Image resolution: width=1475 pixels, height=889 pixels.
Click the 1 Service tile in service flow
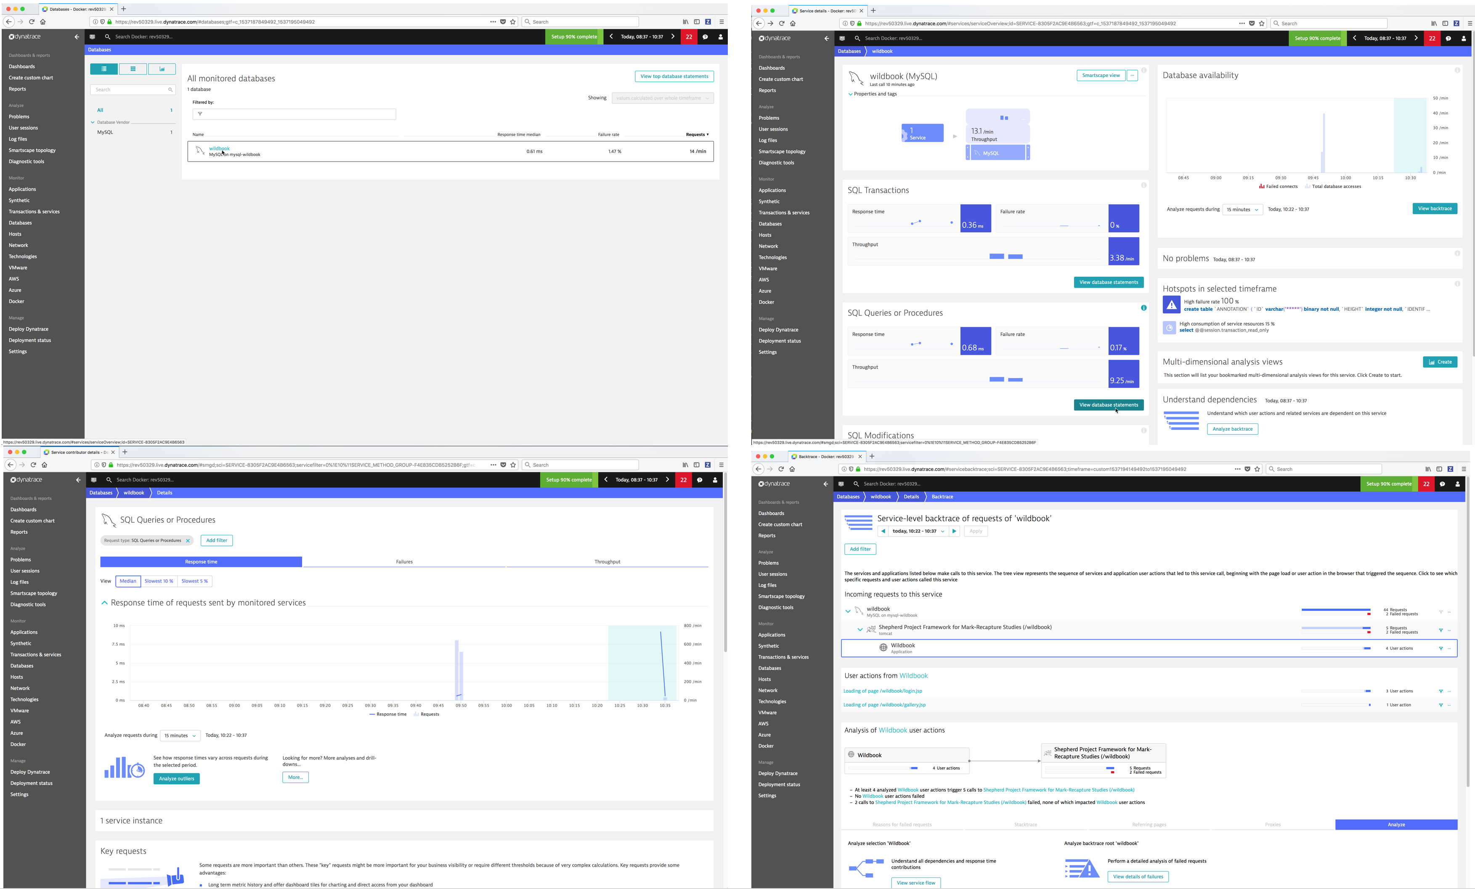click(923, 133)
